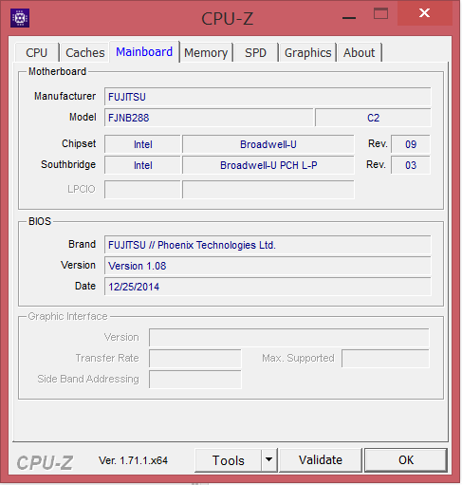The image size is (462, 485).
Task: Click the CPU-Z window title text
Action: [x=227, y=19]
